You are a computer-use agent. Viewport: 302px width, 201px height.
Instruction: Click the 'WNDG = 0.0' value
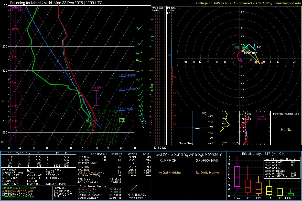[x=53, y=170]
